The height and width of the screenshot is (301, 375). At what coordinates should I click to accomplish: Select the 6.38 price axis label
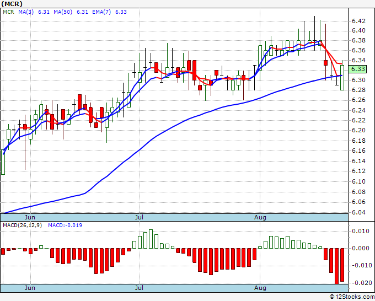pyautogui.click(x=358, y=40)
